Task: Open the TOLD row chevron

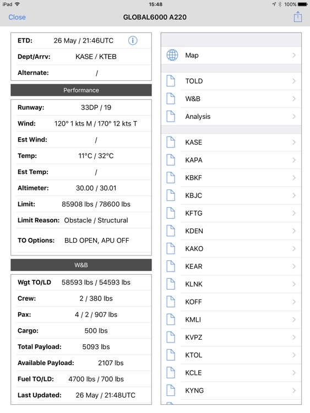Action: 294,81
